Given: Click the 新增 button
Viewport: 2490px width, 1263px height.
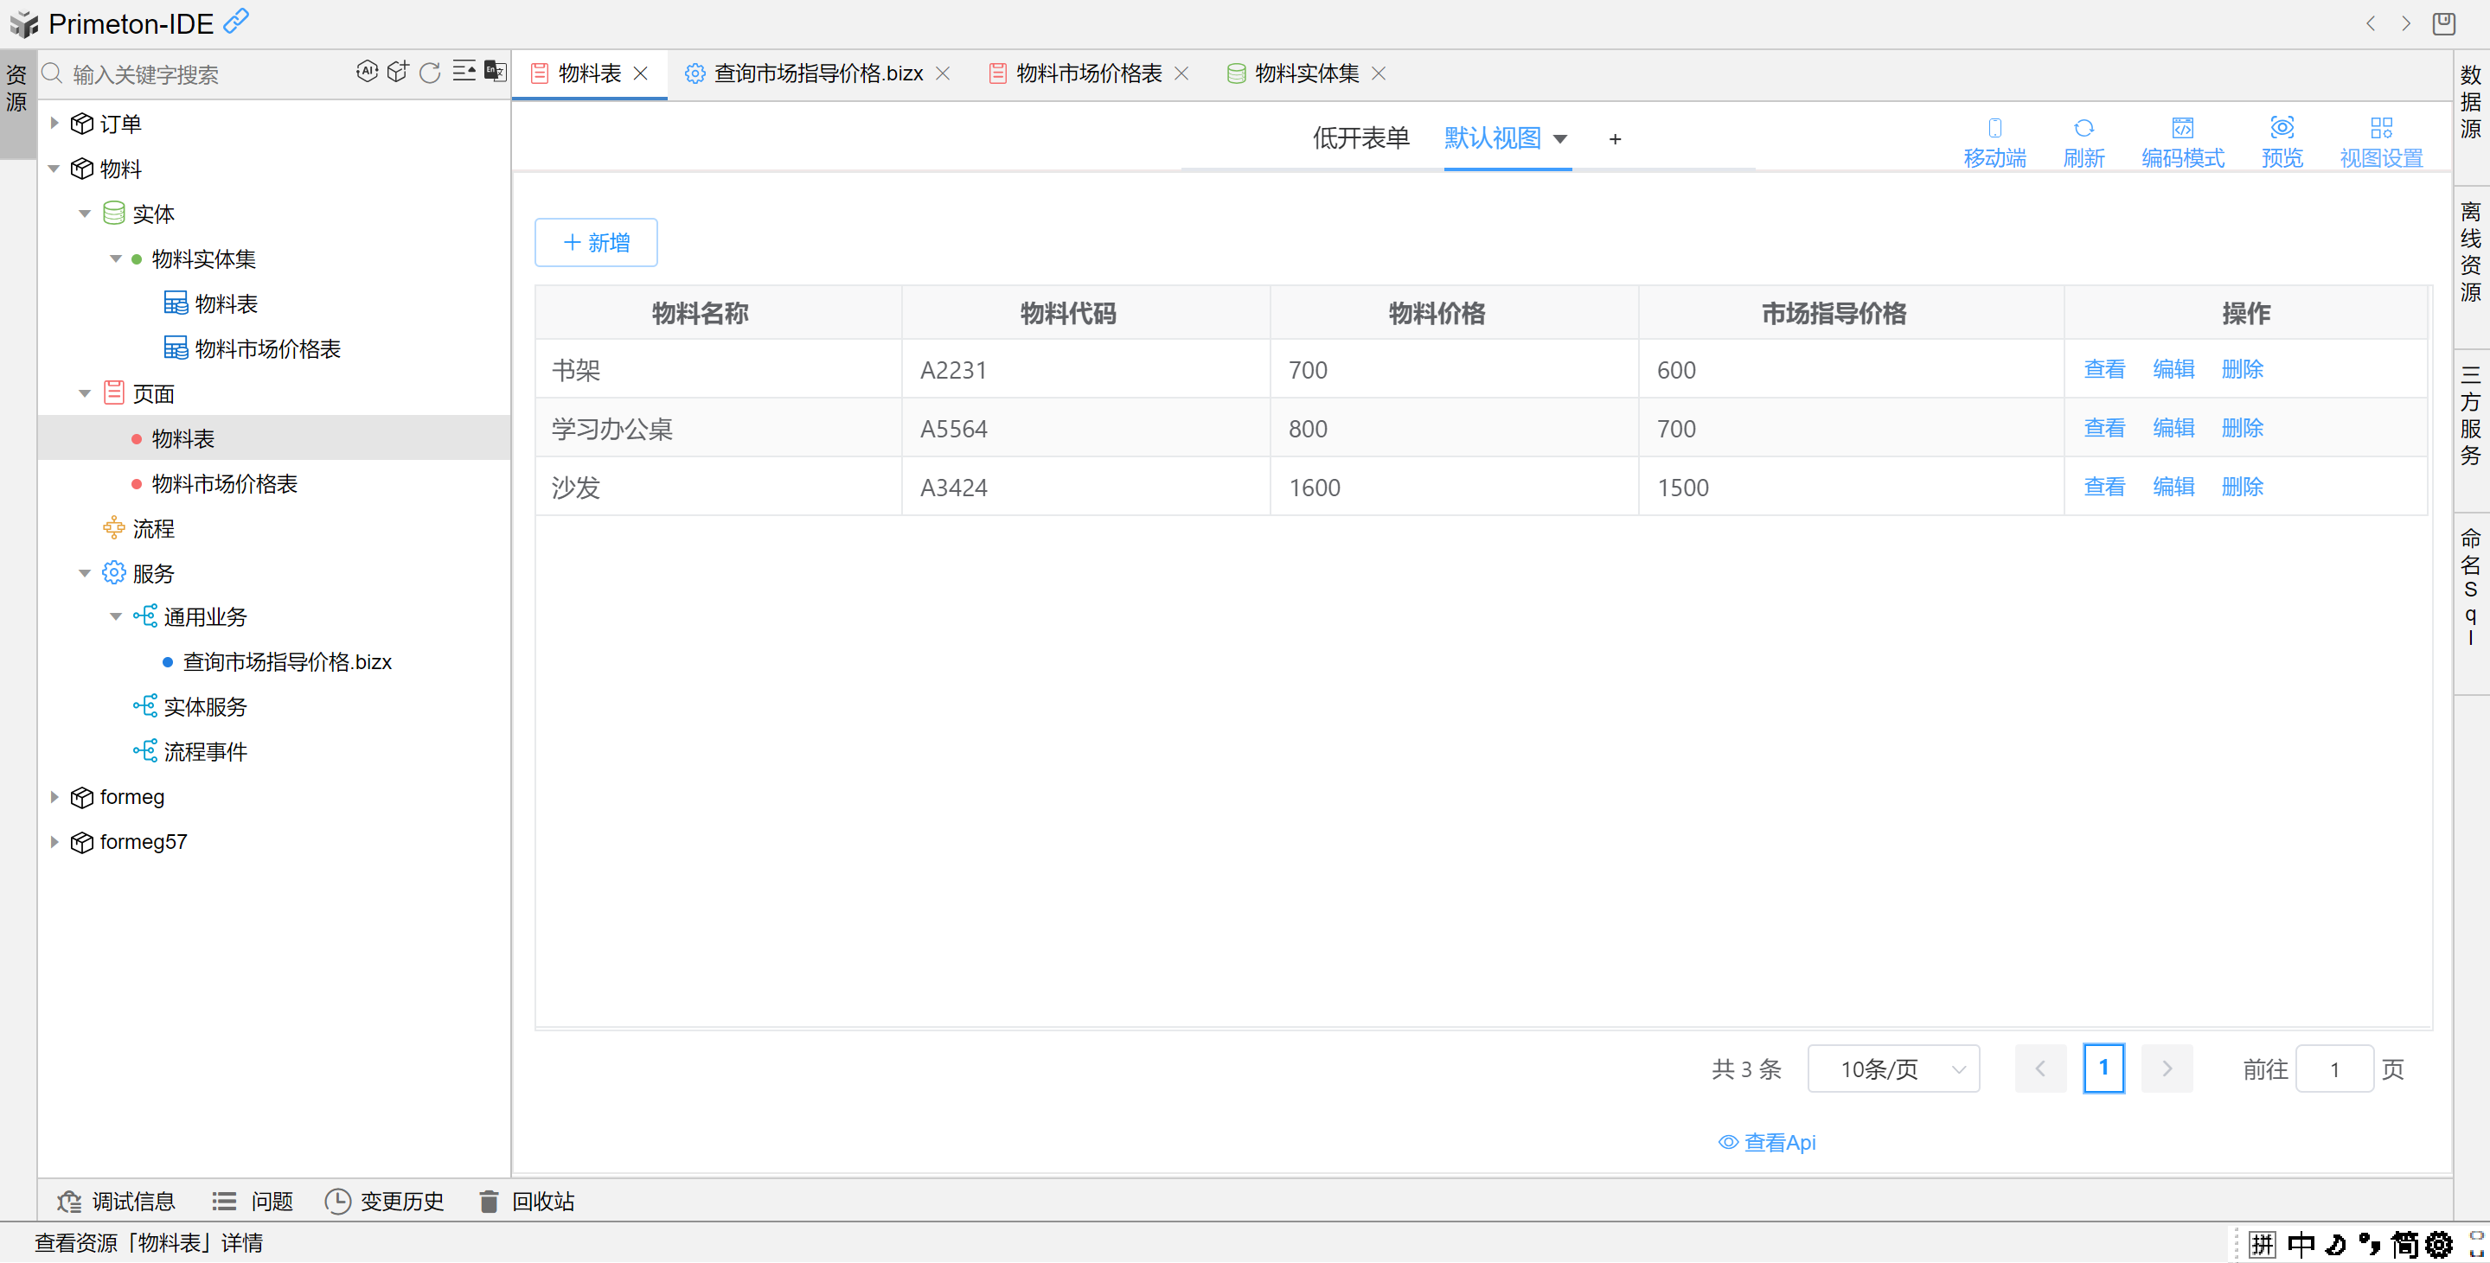Looking at the screenshot, I should (595, 243).
